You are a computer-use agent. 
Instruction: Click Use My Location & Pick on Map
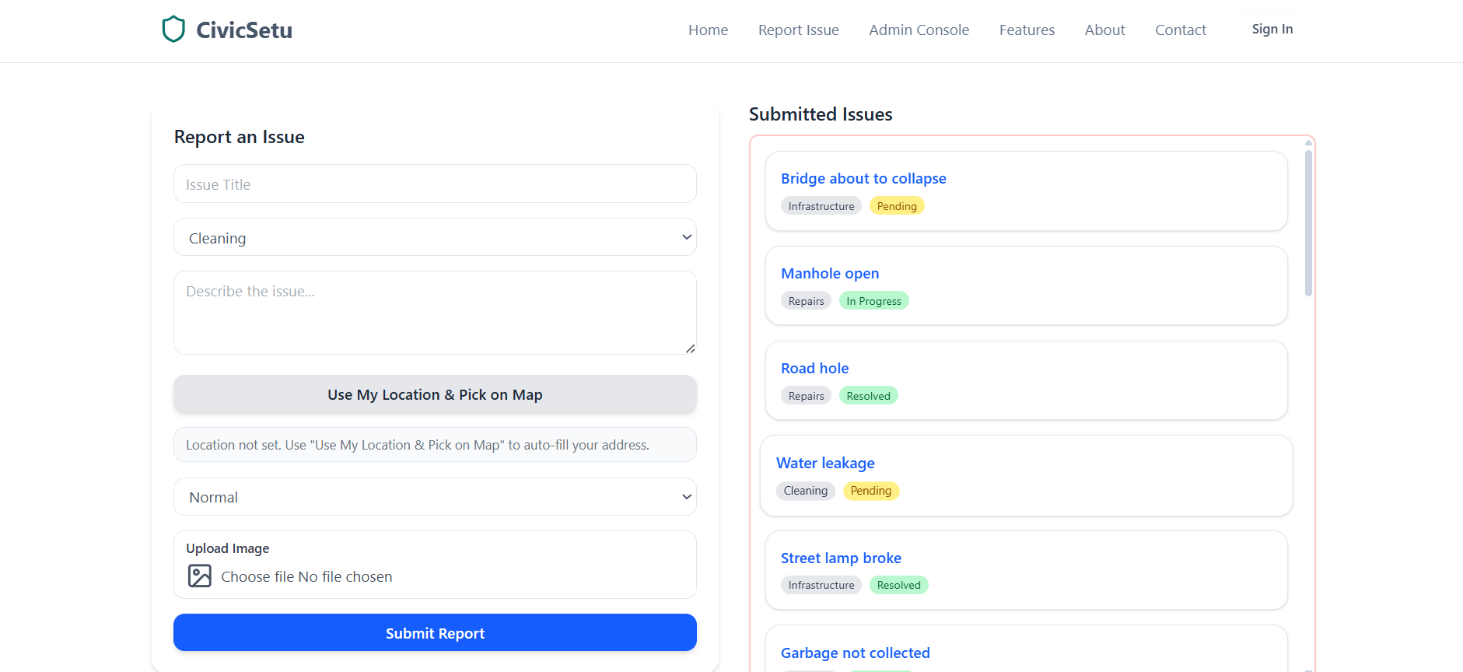coord(435,394)
